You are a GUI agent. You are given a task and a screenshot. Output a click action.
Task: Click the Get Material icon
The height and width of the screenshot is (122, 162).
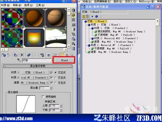point(4,55)
